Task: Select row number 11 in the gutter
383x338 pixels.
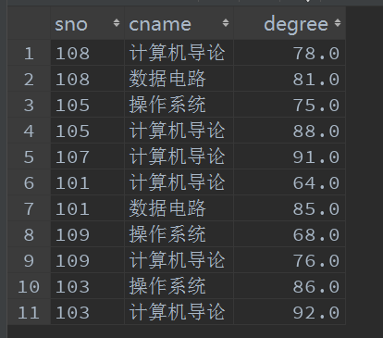Action: (x=29, y=313)
